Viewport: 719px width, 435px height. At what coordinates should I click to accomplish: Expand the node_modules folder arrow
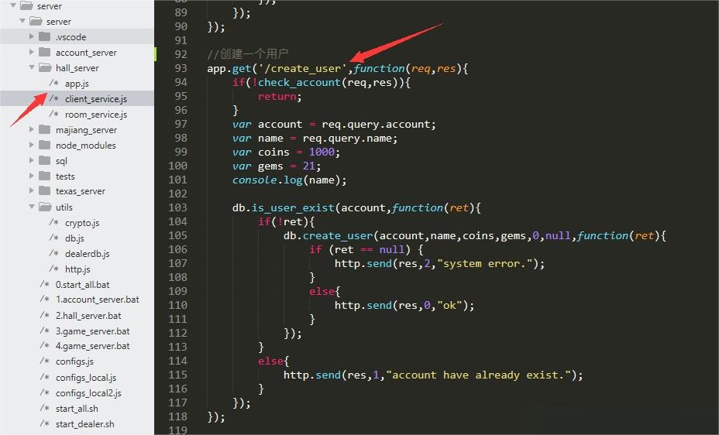(31, 146)
